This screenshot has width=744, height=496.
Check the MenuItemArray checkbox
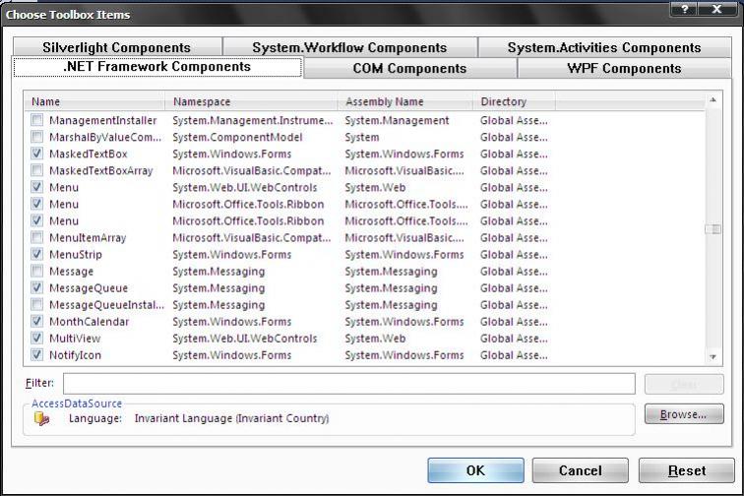coord(36,237)
